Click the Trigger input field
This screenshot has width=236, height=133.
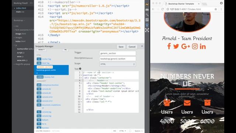[118, 53]
